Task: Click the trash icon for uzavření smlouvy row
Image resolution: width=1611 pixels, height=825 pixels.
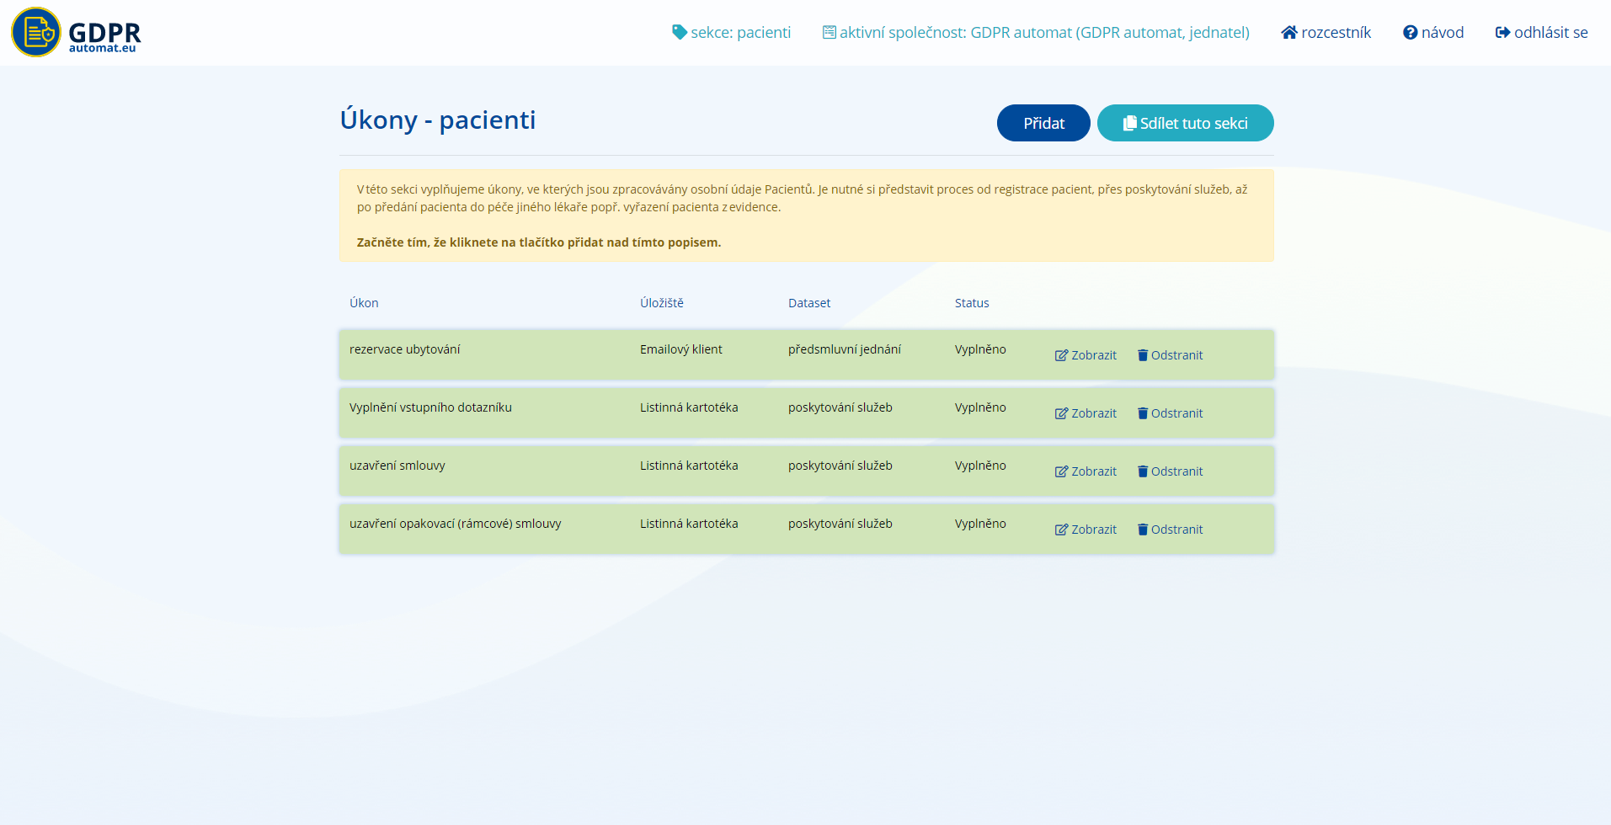Action: [x=1143, y=471]
